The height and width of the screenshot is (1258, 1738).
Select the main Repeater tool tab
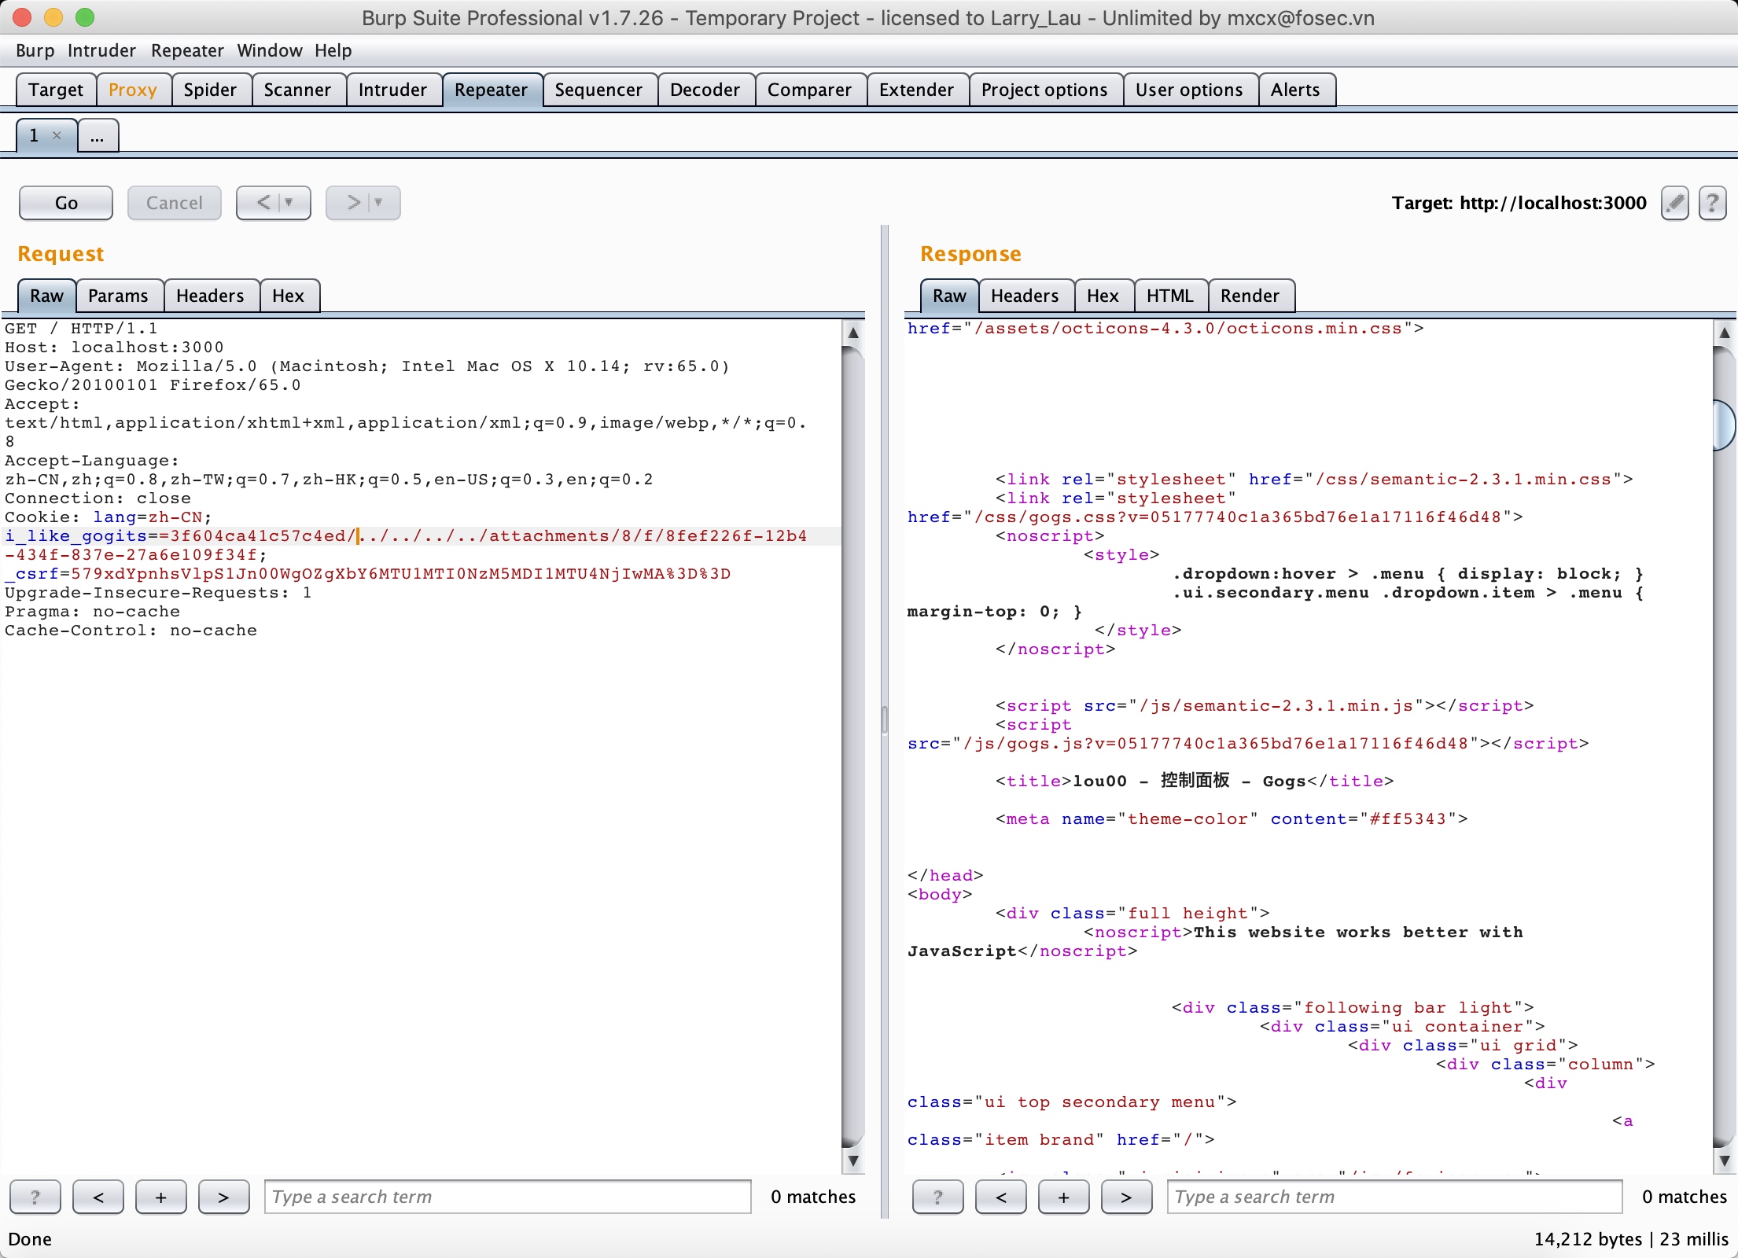coord(492,90)
